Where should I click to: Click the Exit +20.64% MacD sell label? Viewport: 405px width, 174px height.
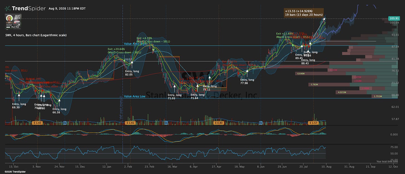124,51
